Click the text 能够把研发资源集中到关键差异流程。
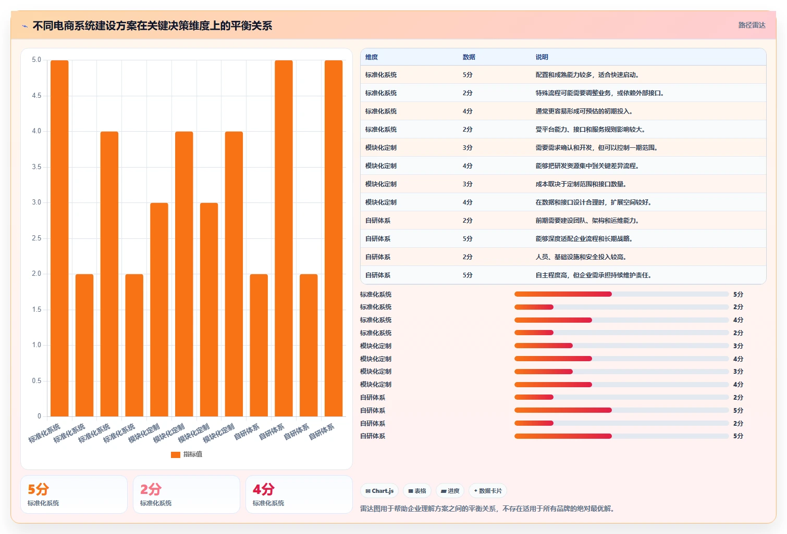The height and width of the screenshot is (534, 787). pyautogui.click(x=587, y=166)
